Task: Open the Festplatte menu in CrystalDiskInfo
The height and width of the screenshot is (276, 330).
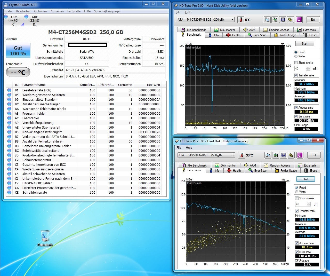Action: point(74,11)
